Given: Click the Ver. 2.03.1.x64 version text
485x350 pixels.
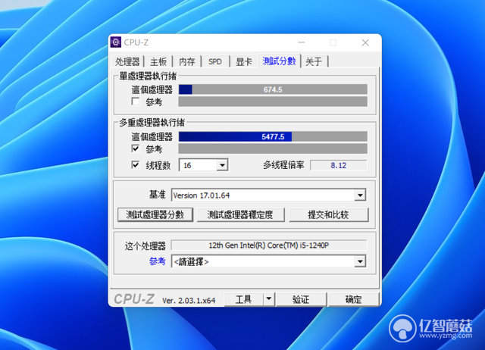Looking at the screenshot, I should click(189, 300).
